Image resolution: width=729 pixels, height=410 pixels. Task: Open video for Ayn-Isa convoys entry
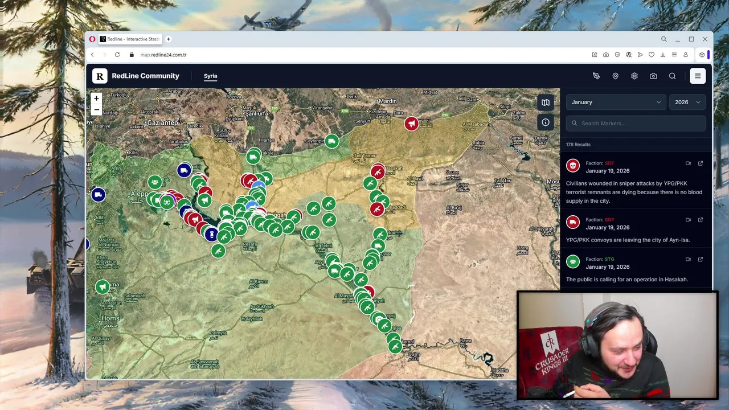pyautogui.click(x=688, y=220)
